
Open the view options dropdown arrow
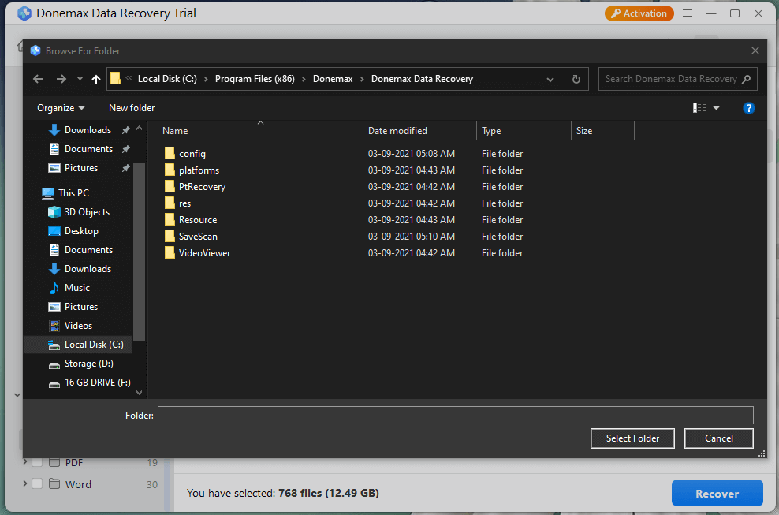click(716, 108)
